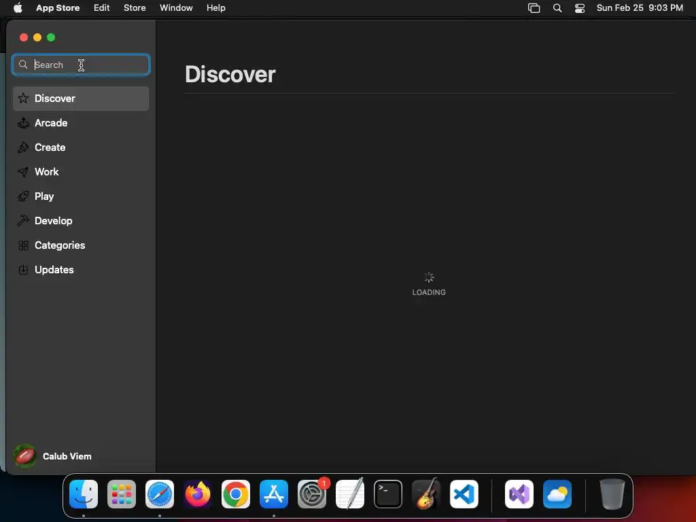
Task: Open System Settings from the Dock
Action: [x=312, y=494]
